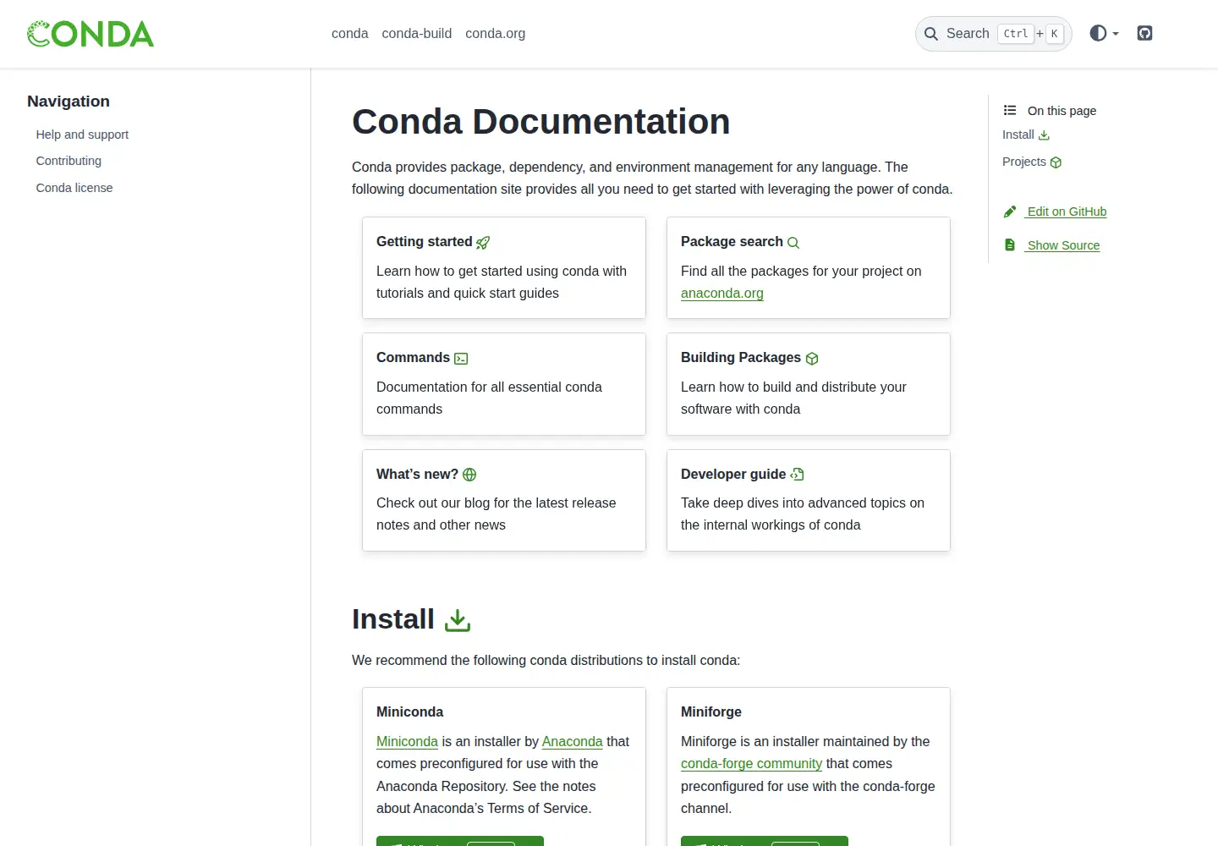
Task: Open the GitHub repository icon
Action: (x=1144, y=33)
